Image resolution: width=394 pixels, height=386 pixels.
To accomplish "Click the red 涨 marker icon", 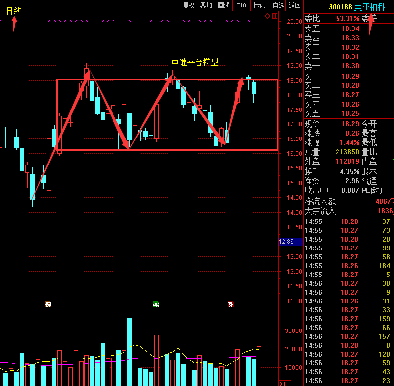I will click(231, 304).
